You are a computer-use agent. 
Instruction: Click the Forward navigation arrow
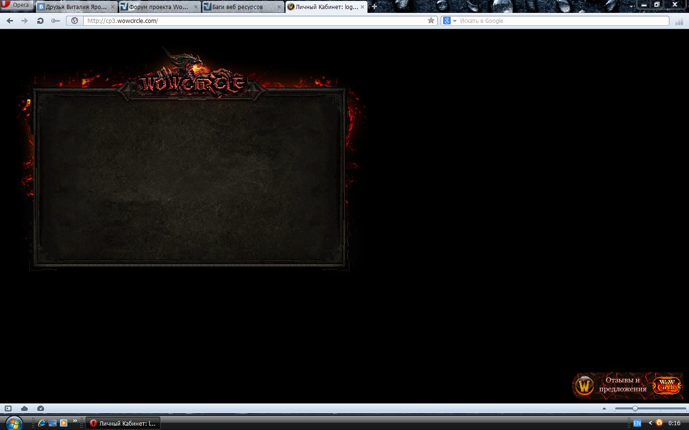point(24,21)
